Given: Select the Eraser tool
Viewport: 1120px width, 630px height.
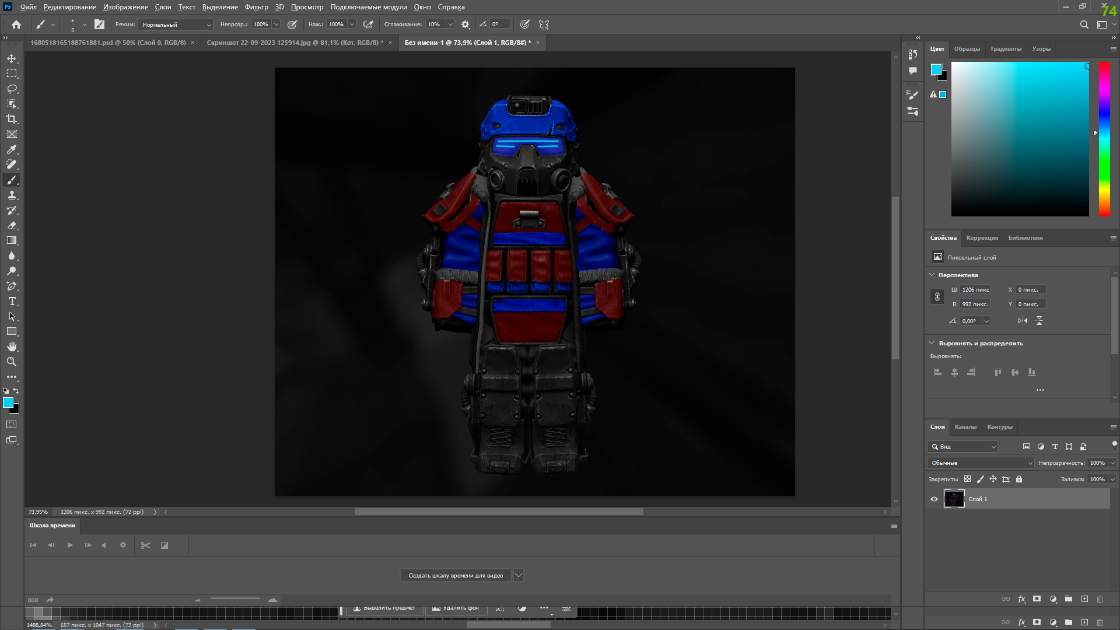Looking at the screenshot, I should pyautogui.click(x=12, y=225).
